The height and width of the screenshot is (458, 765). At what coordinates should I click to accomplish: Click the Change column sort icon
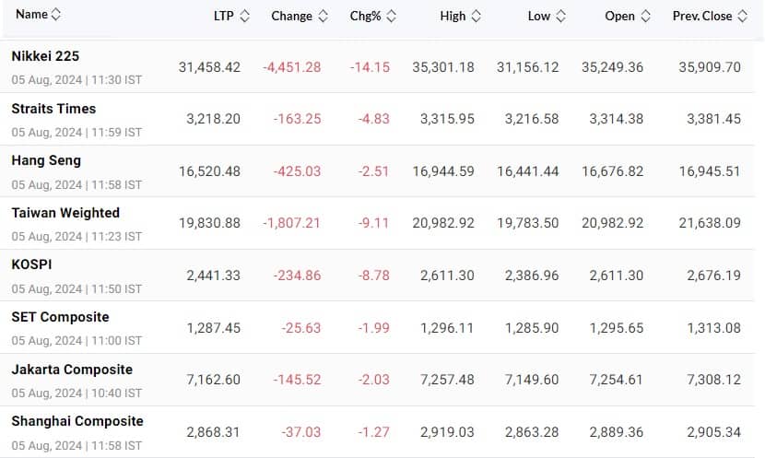(x=322, y=16)
